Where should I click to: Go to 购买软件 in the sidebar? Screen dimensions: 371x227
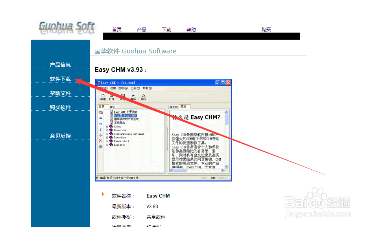(60, 107)
